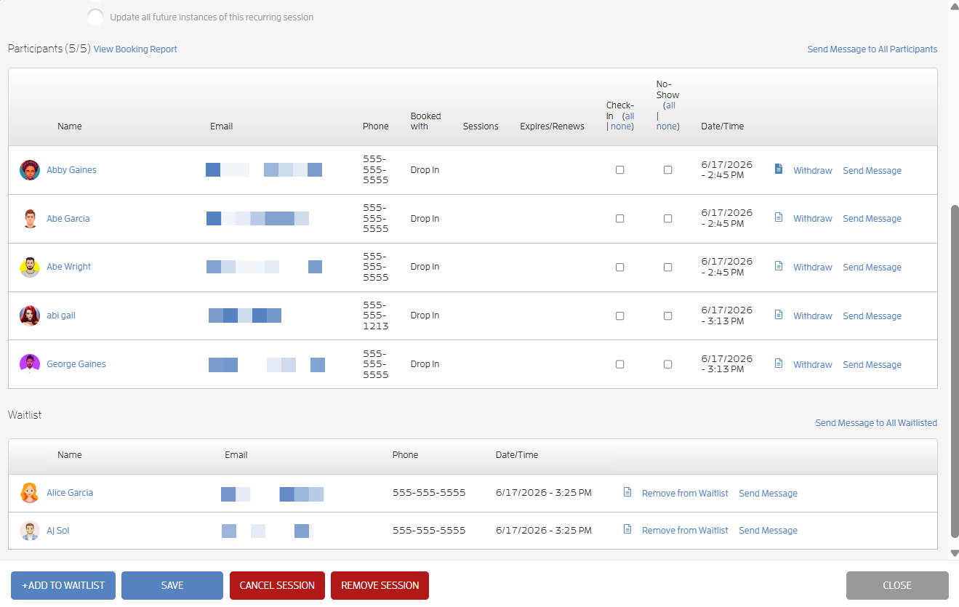This screenshot has width=959, height=607.
Task: Open the View Booking Report link
Action: 135,49
